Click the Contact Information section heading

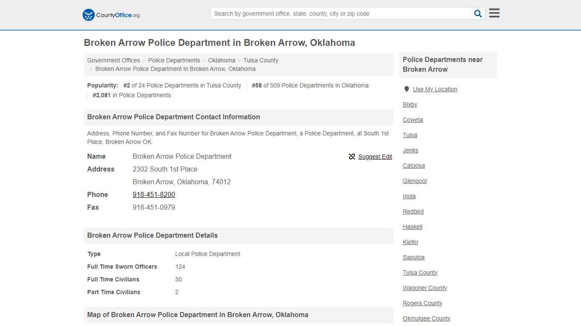point(174,117)
